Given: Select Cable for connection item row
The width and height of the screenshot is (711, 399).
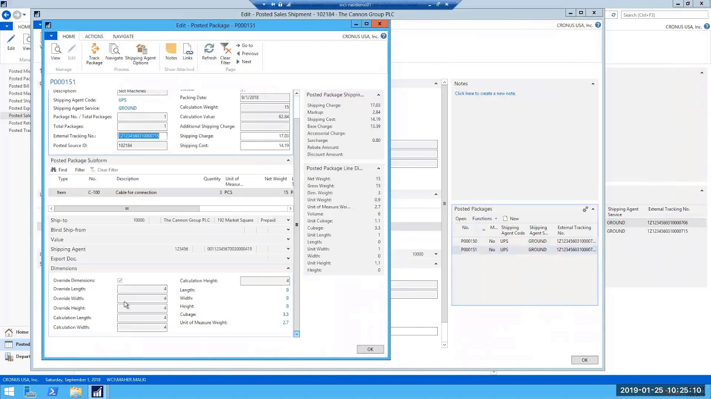Looking at the screenshot, I should [171, 192].
